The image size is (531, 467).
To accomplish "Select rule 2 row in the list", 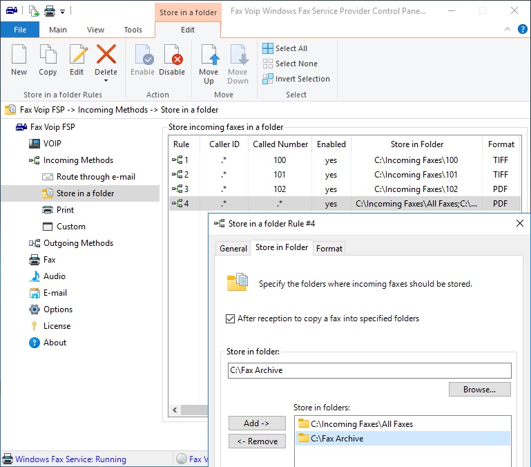I will (x=345, y=175).
